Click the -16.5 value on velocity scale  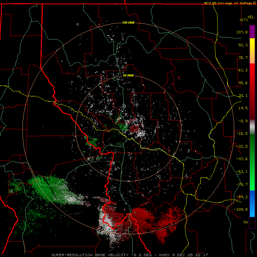point(242,134)
